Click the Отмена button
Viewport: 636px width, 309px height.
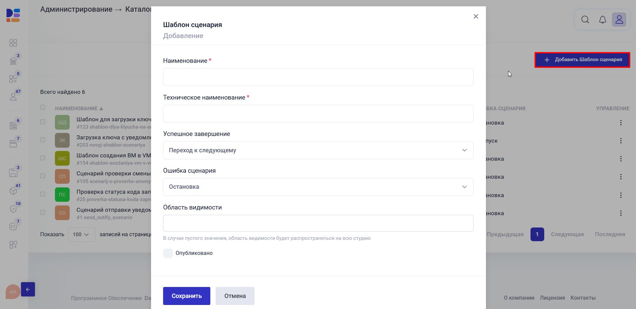point(235,296)
